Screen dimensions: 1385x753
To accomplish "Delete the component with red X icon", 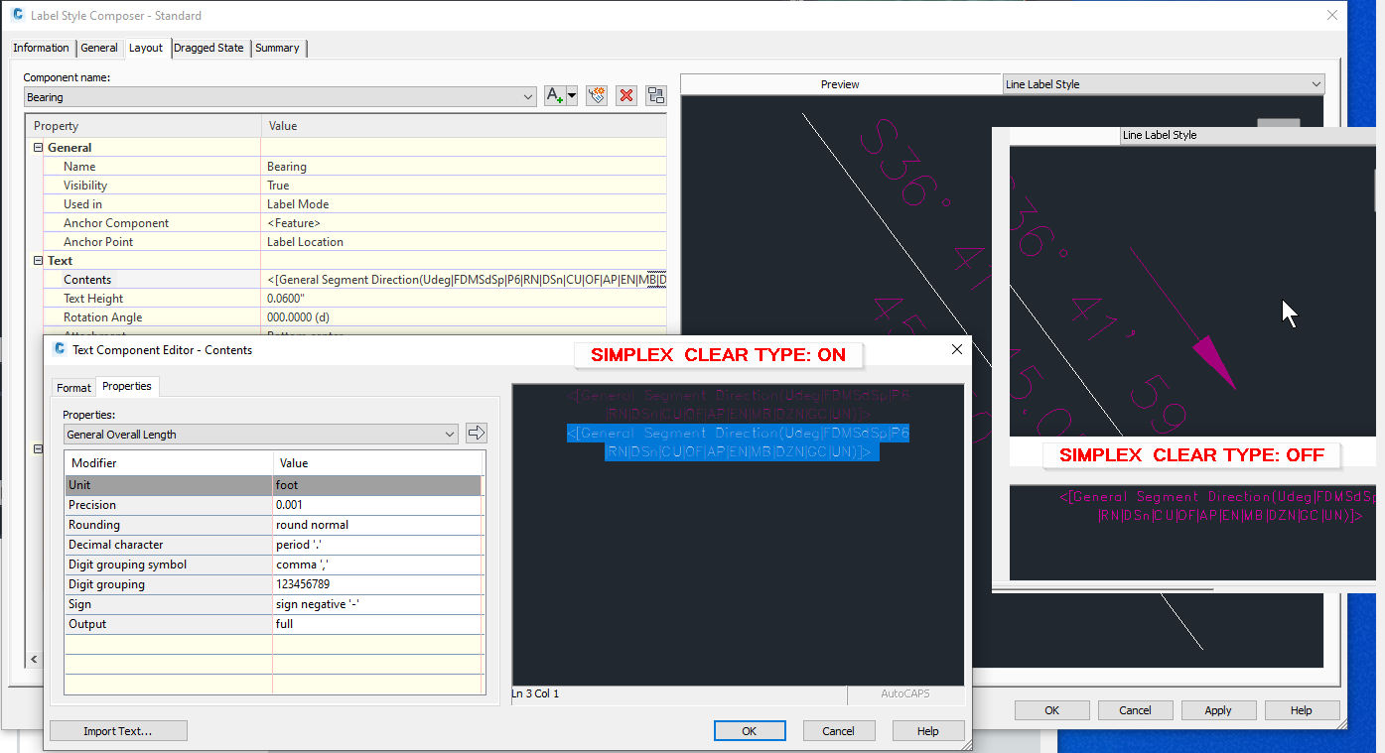I will pos(626,96).
